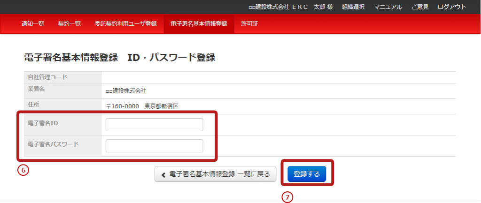
Task: Switch to the 契約一覧 tab
Action: 70,24
